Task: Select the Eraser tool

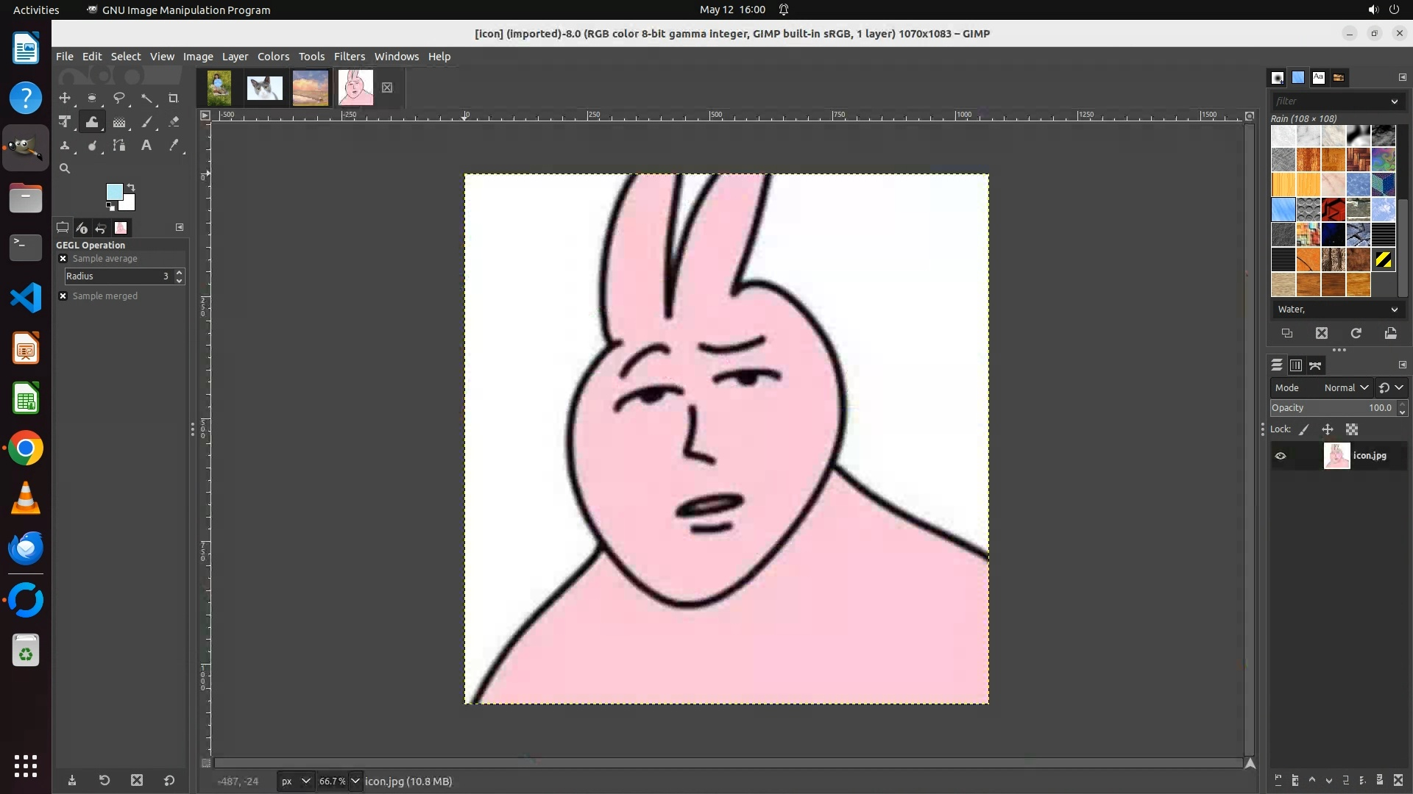Action: (174, 123)
